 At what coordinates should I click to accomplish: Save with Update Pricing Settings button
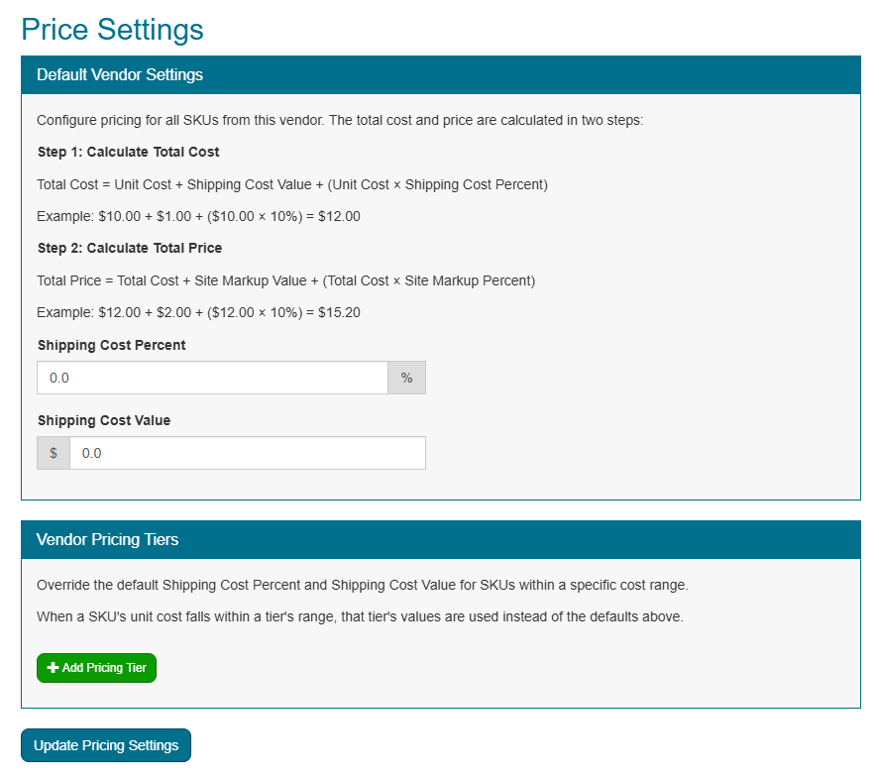pyautogui.click(x=106, y=745)
